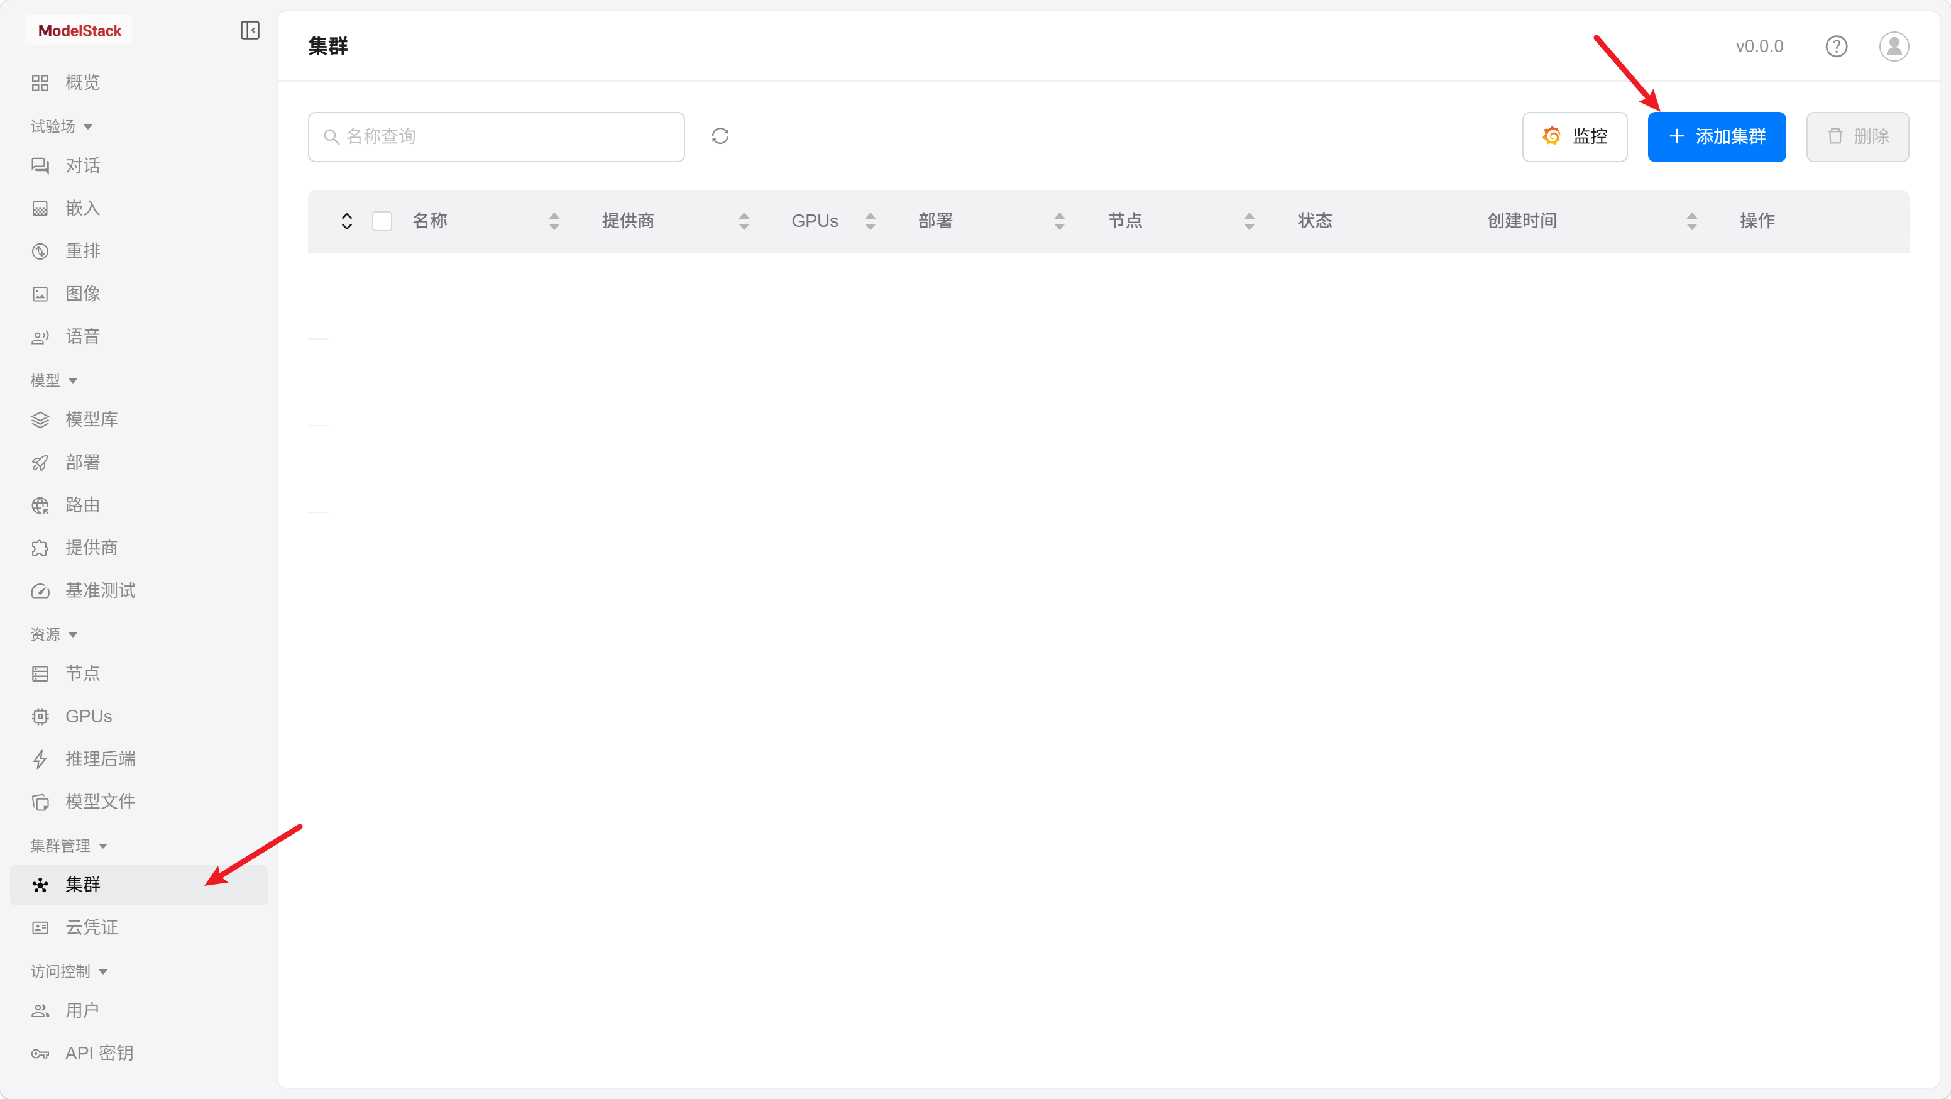Open 路由 in the sidebar
The height and width of the screenshot is (1099, 1951).
tap(139, 505)
